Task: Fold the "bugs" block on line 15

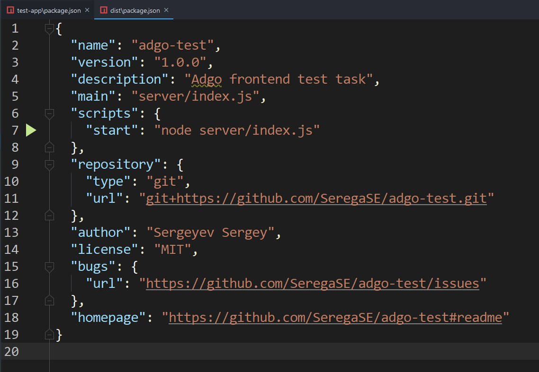Action: coord(49,267)
